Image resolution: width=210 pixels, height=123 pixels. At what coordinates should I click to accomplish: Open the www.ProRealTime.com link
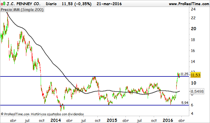[x=189, y=4]
